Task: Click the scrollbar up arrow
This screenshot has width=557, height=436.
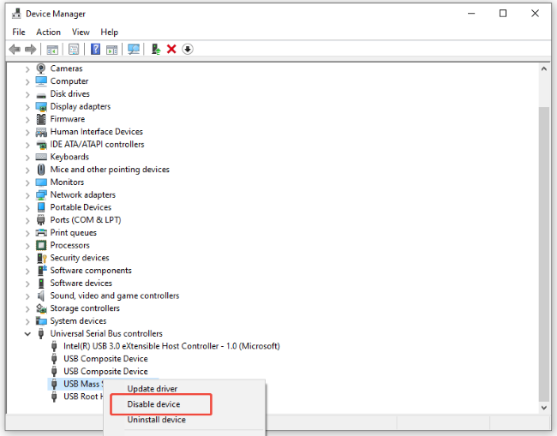Action: [544, 69]
